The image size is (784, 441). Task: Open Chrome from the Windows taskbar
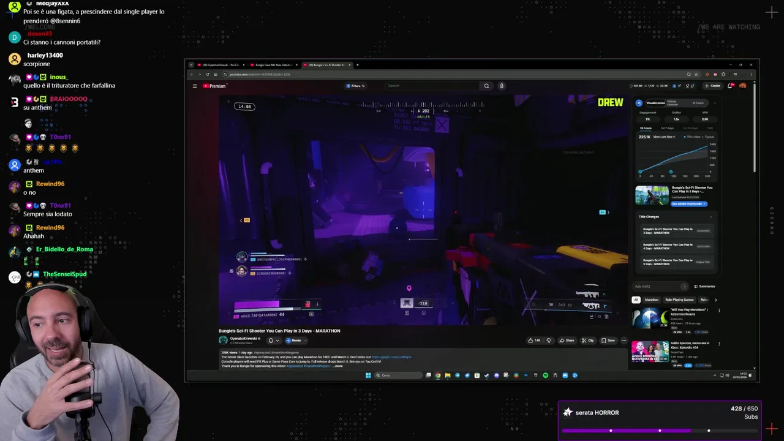438,375
